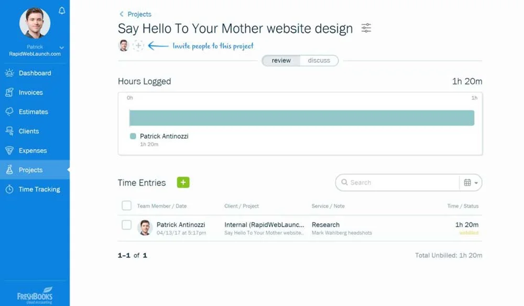Image resolution: width=524 pixels, height=306 pixels.
Task: Open the calendar date filter dropdown
Action: (471, 182)
